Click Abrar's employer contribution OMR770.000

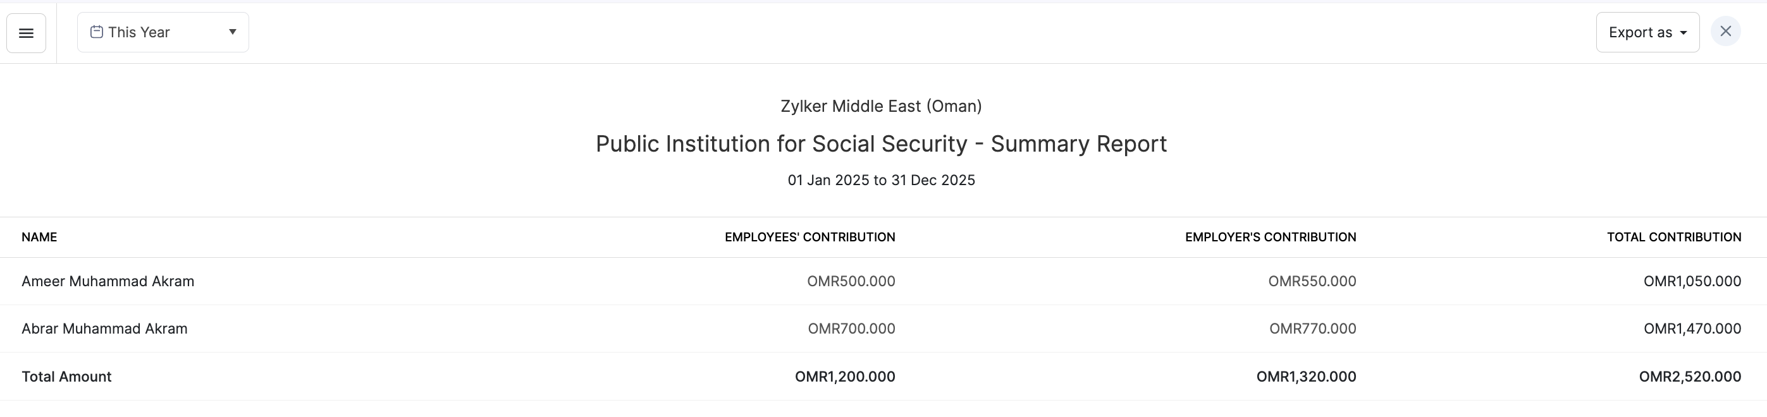[1312, 329]
